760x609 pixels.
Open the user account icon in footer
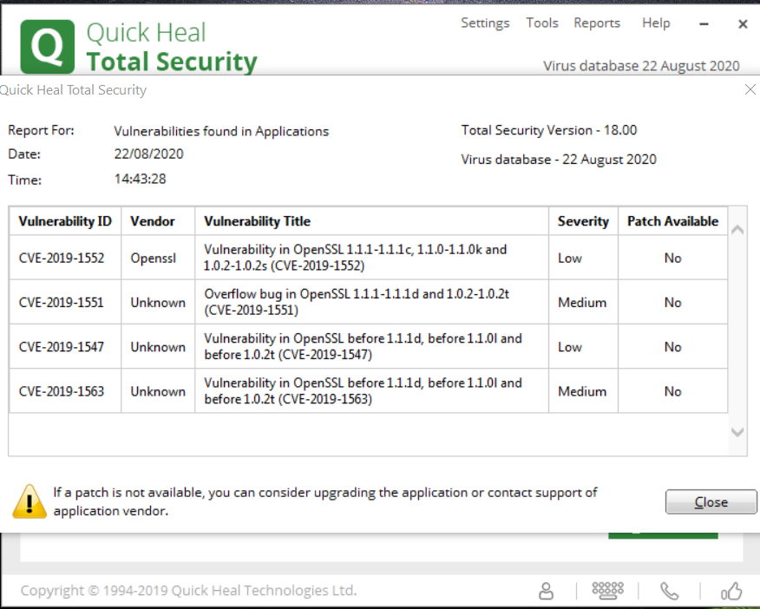pyautogui.click(x=547, y=591)
